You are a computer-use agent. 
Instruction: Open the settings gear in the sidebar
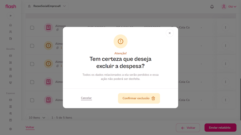(x=11, y=129)
